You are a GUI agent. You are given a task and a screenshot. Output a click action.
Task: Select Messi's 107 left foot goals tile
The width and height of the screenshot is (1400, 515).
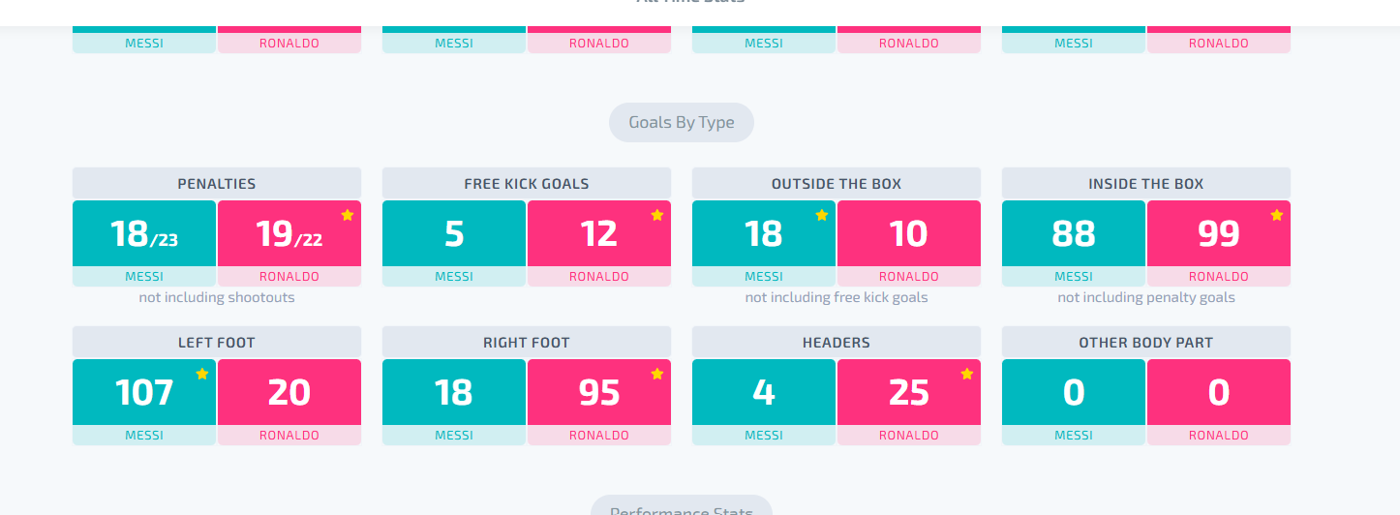coord(144,392)
